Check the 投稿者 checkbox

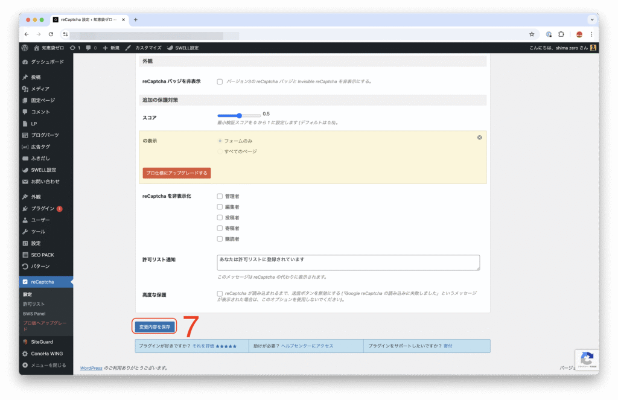220,218
